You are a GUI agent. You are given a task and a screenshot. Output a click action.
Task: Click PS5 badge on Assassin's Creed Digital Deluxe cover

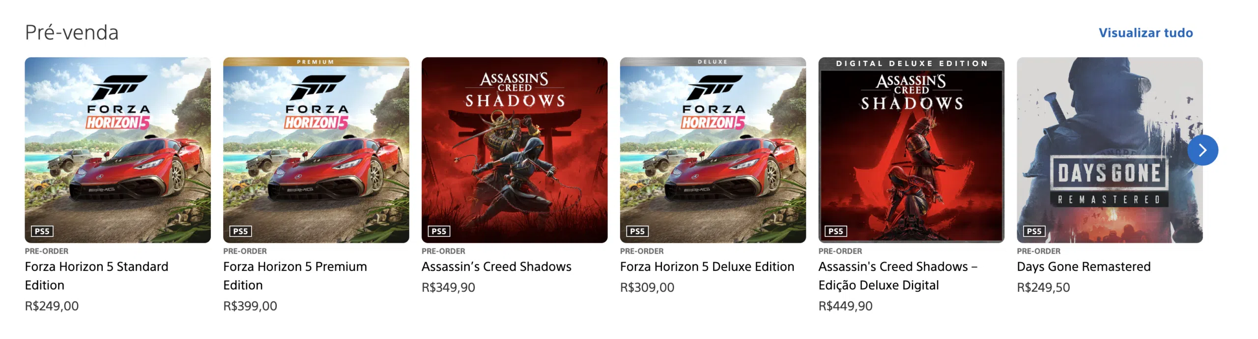point(835,231)
